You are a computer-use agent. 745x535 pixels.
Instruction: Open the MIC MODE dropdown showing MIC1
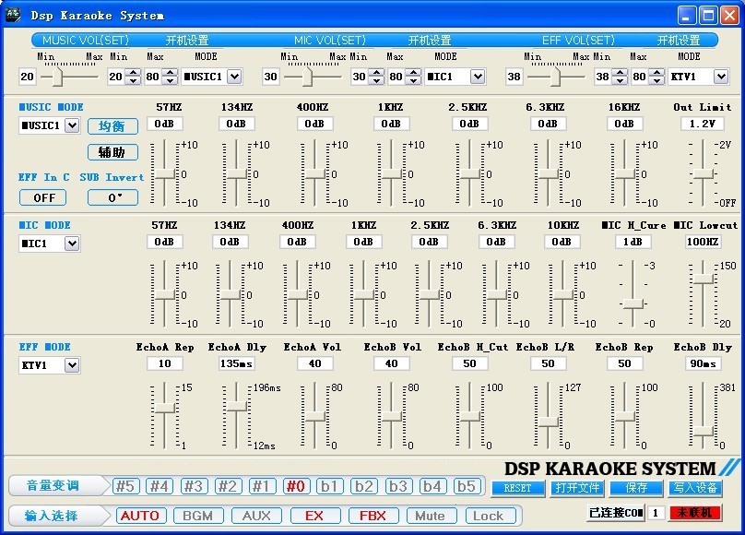(x=65, y=243)
